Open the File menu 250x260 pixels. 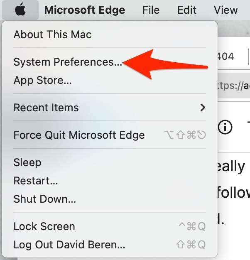coord(151,10)
